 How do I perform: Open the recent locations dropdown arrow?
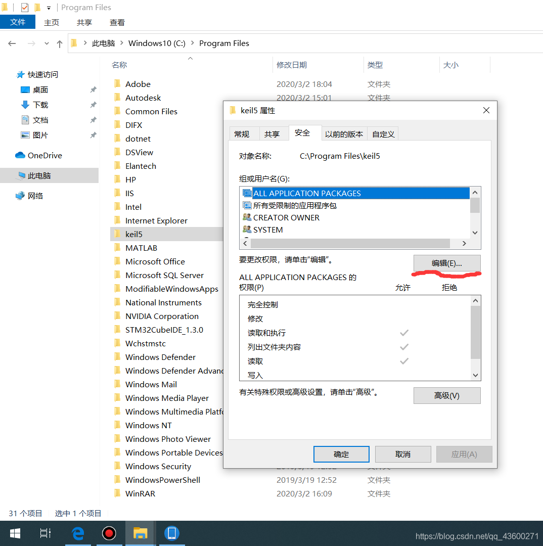tap(47, 43)
